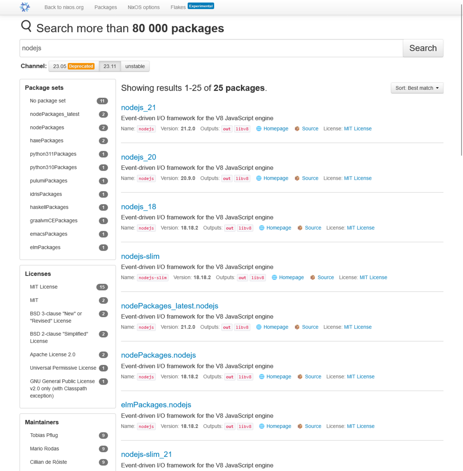This screenshot has width=463, height=471.
Task: Click Source box icon for nodejs_18
Action: coord(300,228)
